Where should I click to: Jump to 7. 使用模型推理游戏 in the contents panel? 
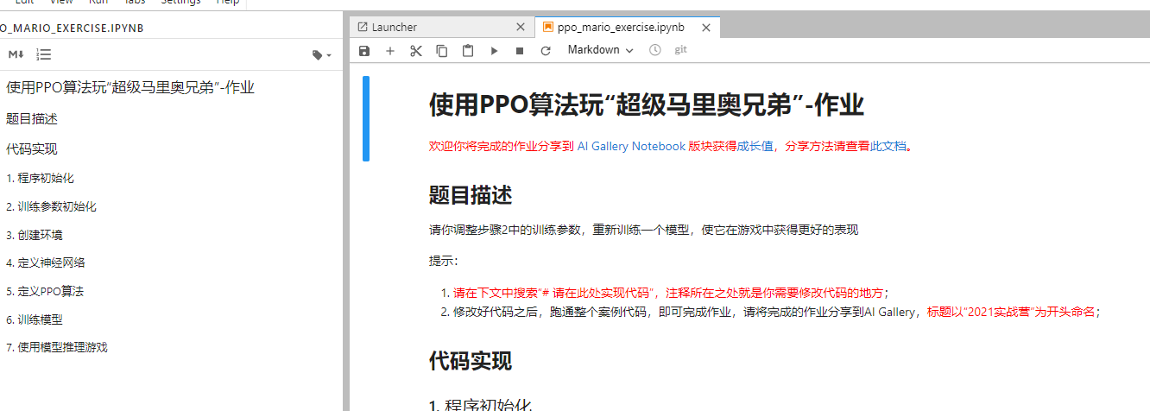click(x=56, y=348)
